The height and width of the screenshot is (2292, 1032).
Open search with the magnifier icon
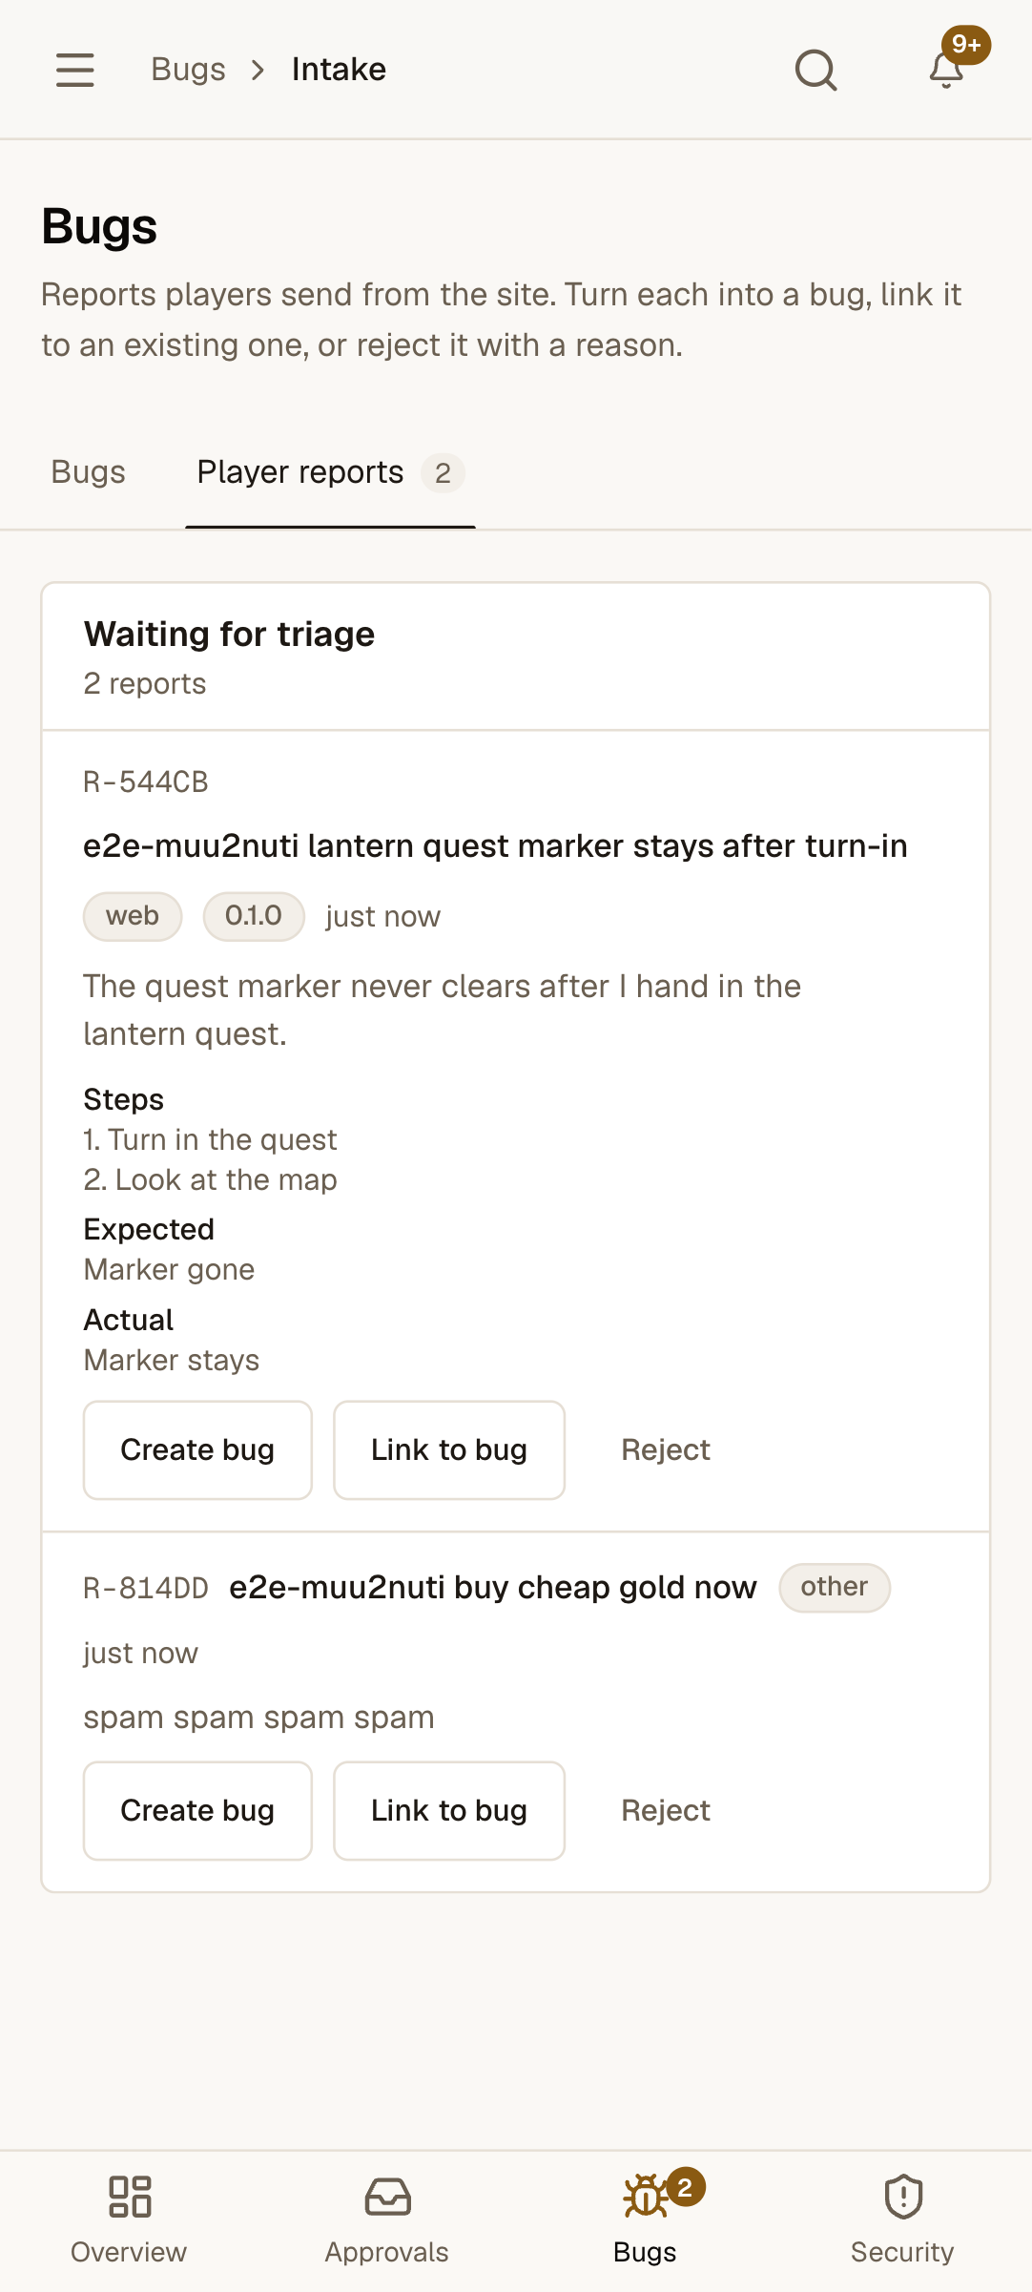click(x=816, y=70)
